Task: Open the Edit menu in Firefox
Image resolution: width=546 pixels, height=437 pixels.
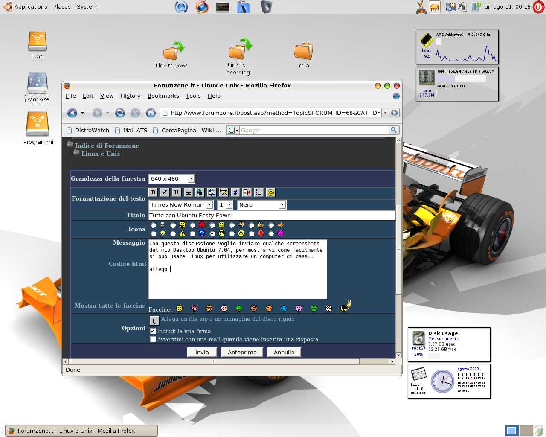Action: click(x=88, y=96)
